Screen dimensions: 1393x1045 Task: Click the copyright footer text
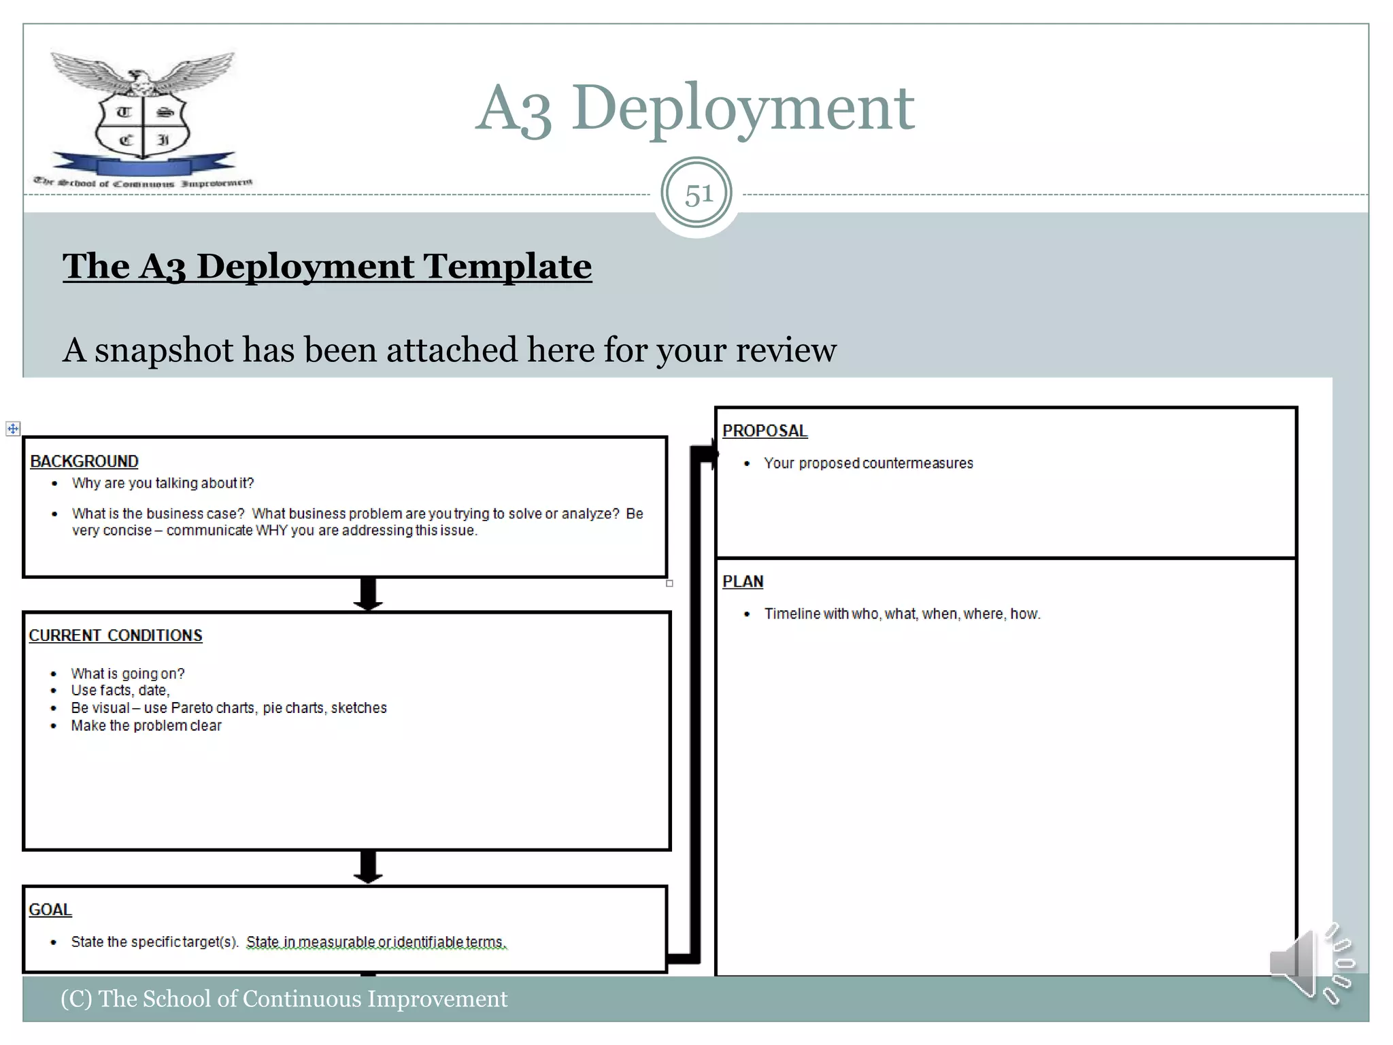[284, 999]
